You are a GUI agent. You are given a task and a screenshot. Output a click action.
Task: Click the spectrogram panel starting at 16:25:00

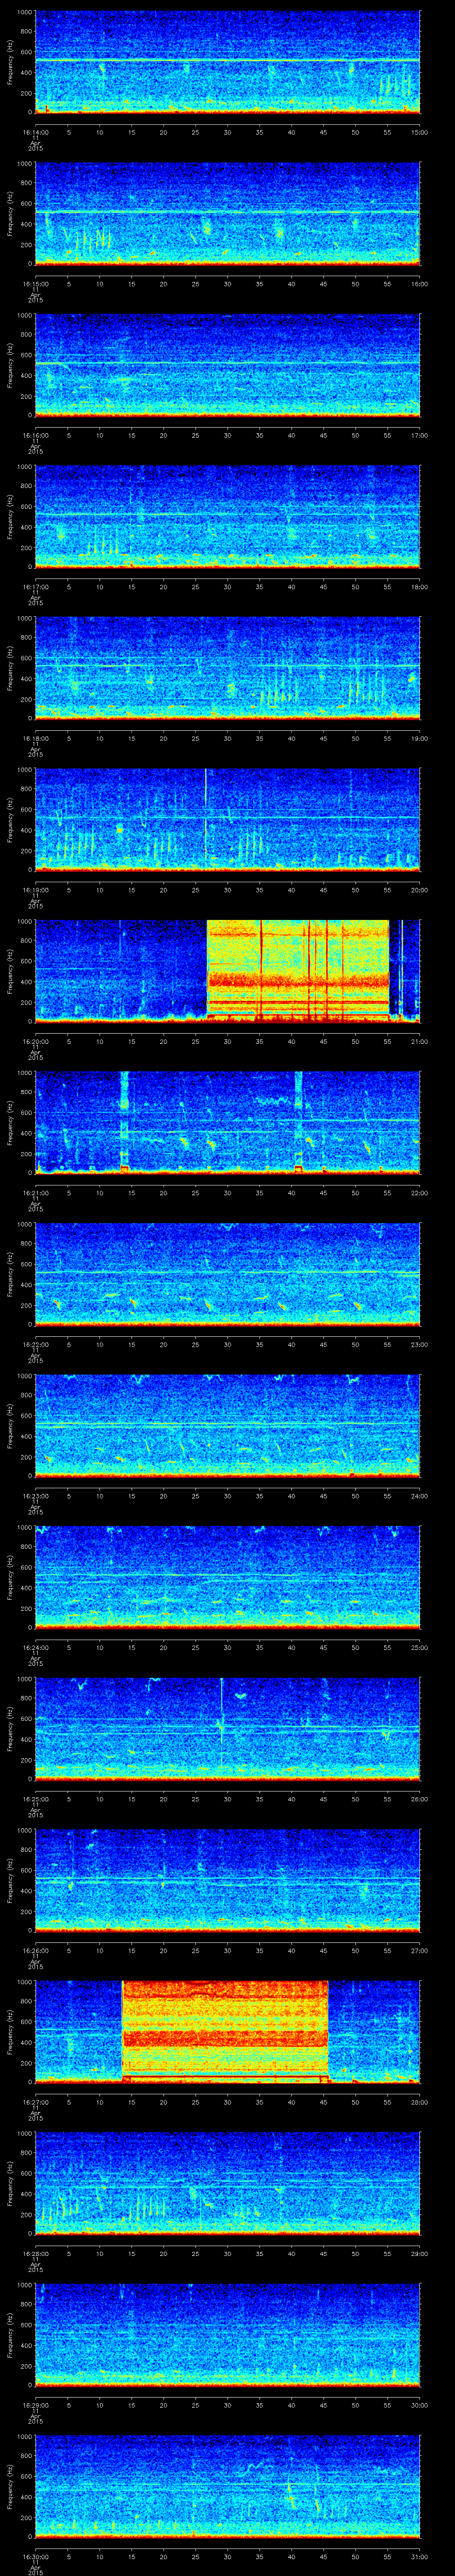[228, 1729]
